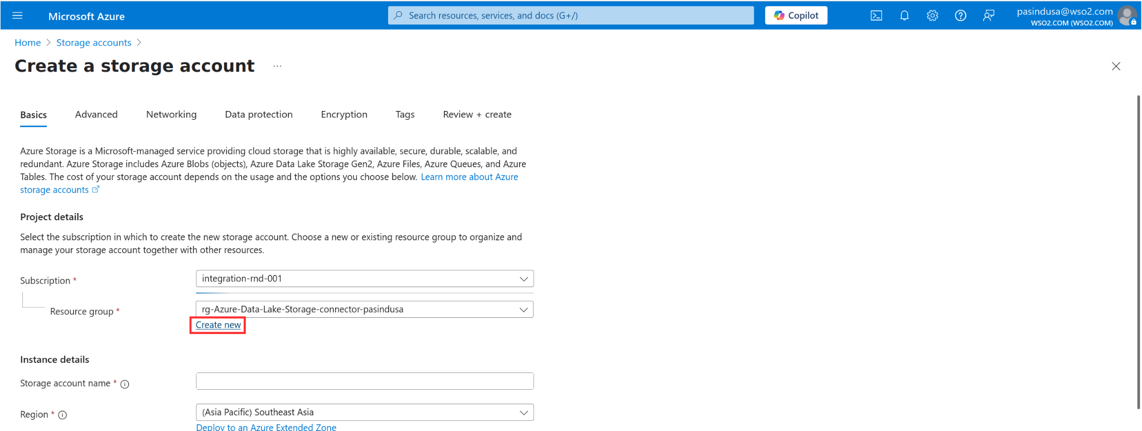This screenshot has height=431, width=1142.
Task: Click the page vertical scrollbar
Action: [1138, 252]
